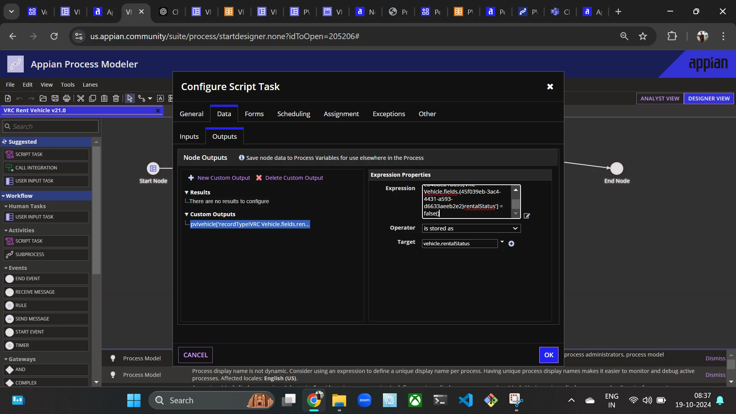Open the Target variable dropdown arrow
Image resolution: width=736 pixels, height=414 pixels.
(502, 242)
